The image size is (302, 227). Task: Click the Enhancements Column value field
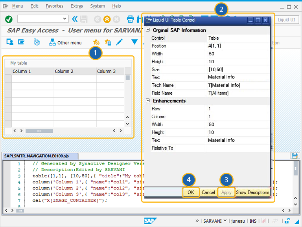[238, 117]
